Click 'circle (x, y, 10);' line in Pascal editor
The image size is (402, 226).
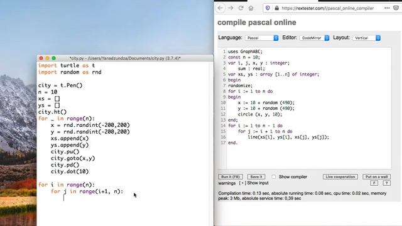[x=260, y=114]
